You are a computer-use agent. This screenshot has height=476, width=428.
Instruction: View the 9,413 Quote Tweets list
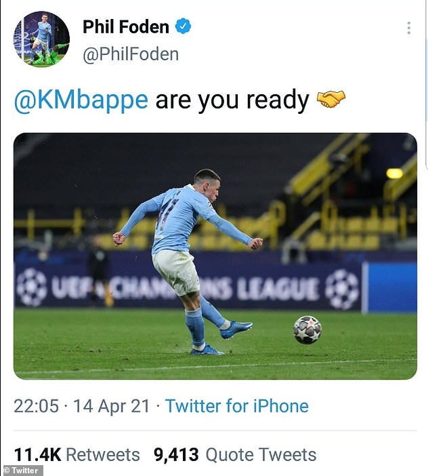235,454
